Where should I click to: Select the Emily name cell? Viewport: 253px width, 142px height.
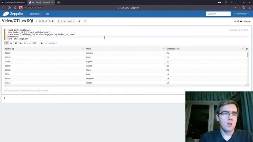pyautogui.click(x=125, y=57)
